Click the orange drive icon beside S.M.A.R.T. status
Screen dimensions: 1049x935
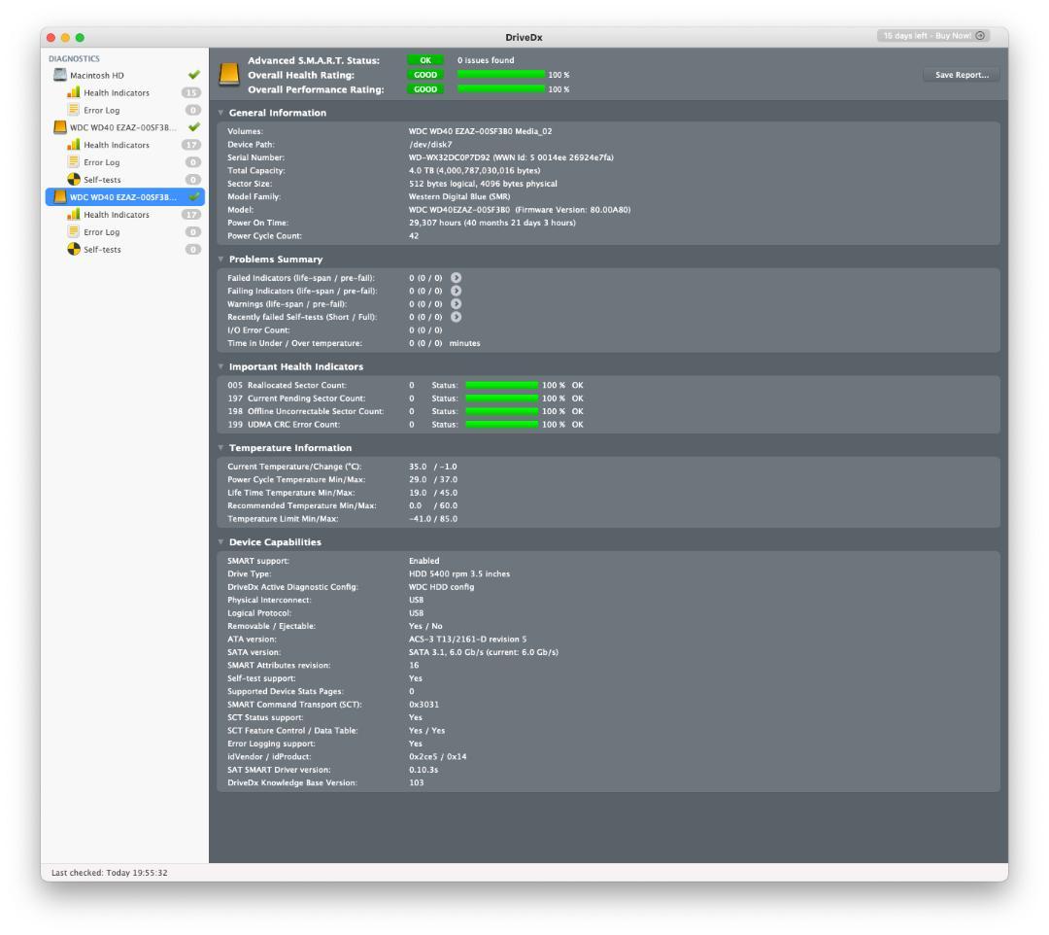coord(228,75)
